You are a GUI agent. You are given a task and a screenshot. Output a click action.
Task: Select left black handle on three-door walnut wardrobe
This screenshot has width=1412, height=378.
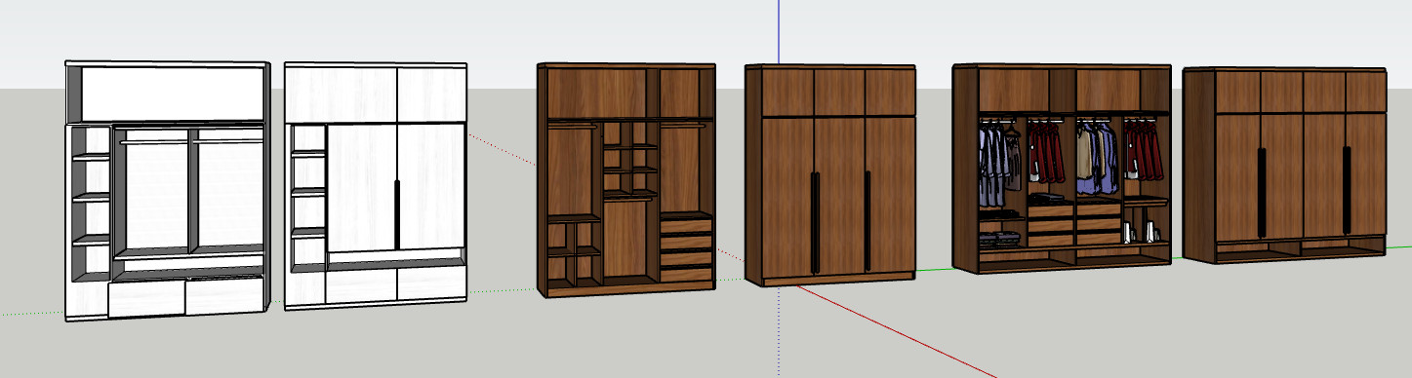[815, 222]
